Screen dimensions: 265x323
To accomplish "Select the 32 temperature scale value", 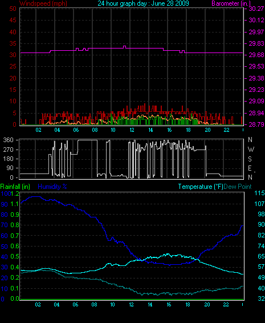I will click(x=261, y=298).
